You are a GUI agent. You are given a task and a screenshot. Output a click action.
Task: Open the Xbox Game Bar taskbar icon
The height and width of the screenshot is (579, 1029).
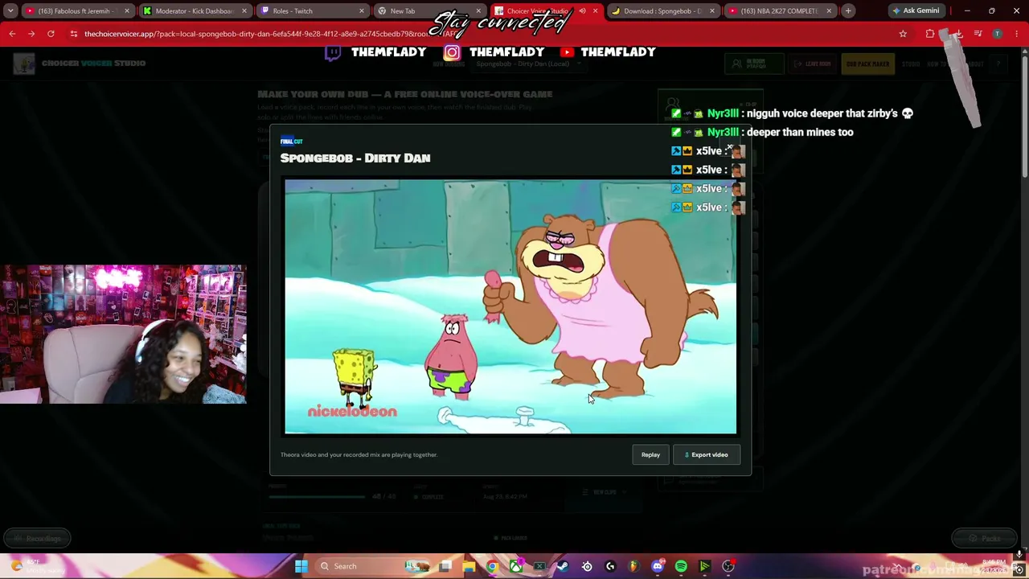[x=539, y=566]
